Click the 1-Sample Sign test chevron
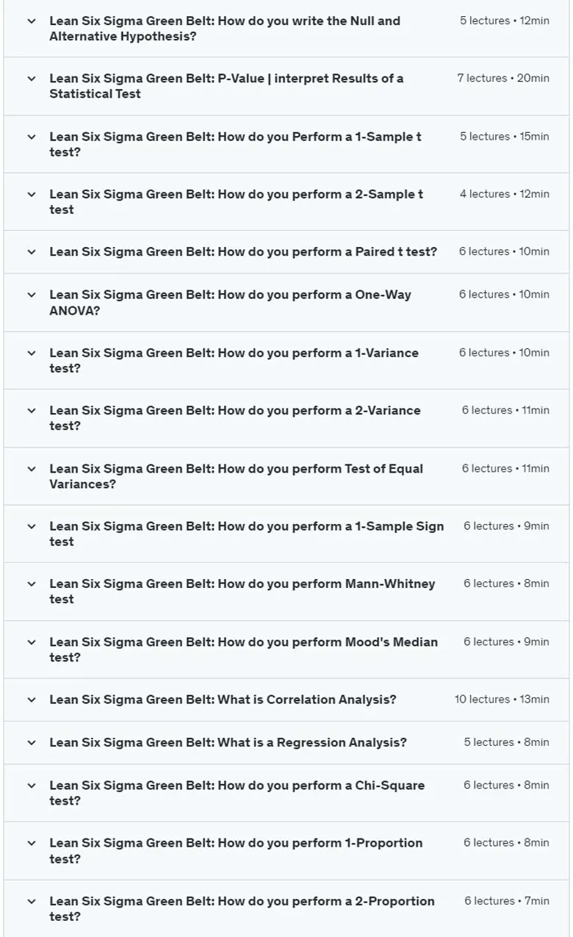 (31, 526)
